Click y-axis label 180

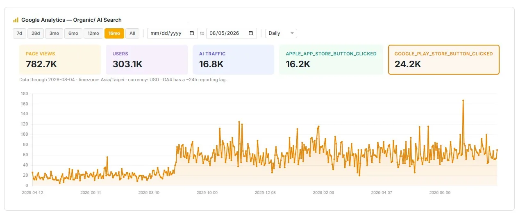click(x=24, y=94)
